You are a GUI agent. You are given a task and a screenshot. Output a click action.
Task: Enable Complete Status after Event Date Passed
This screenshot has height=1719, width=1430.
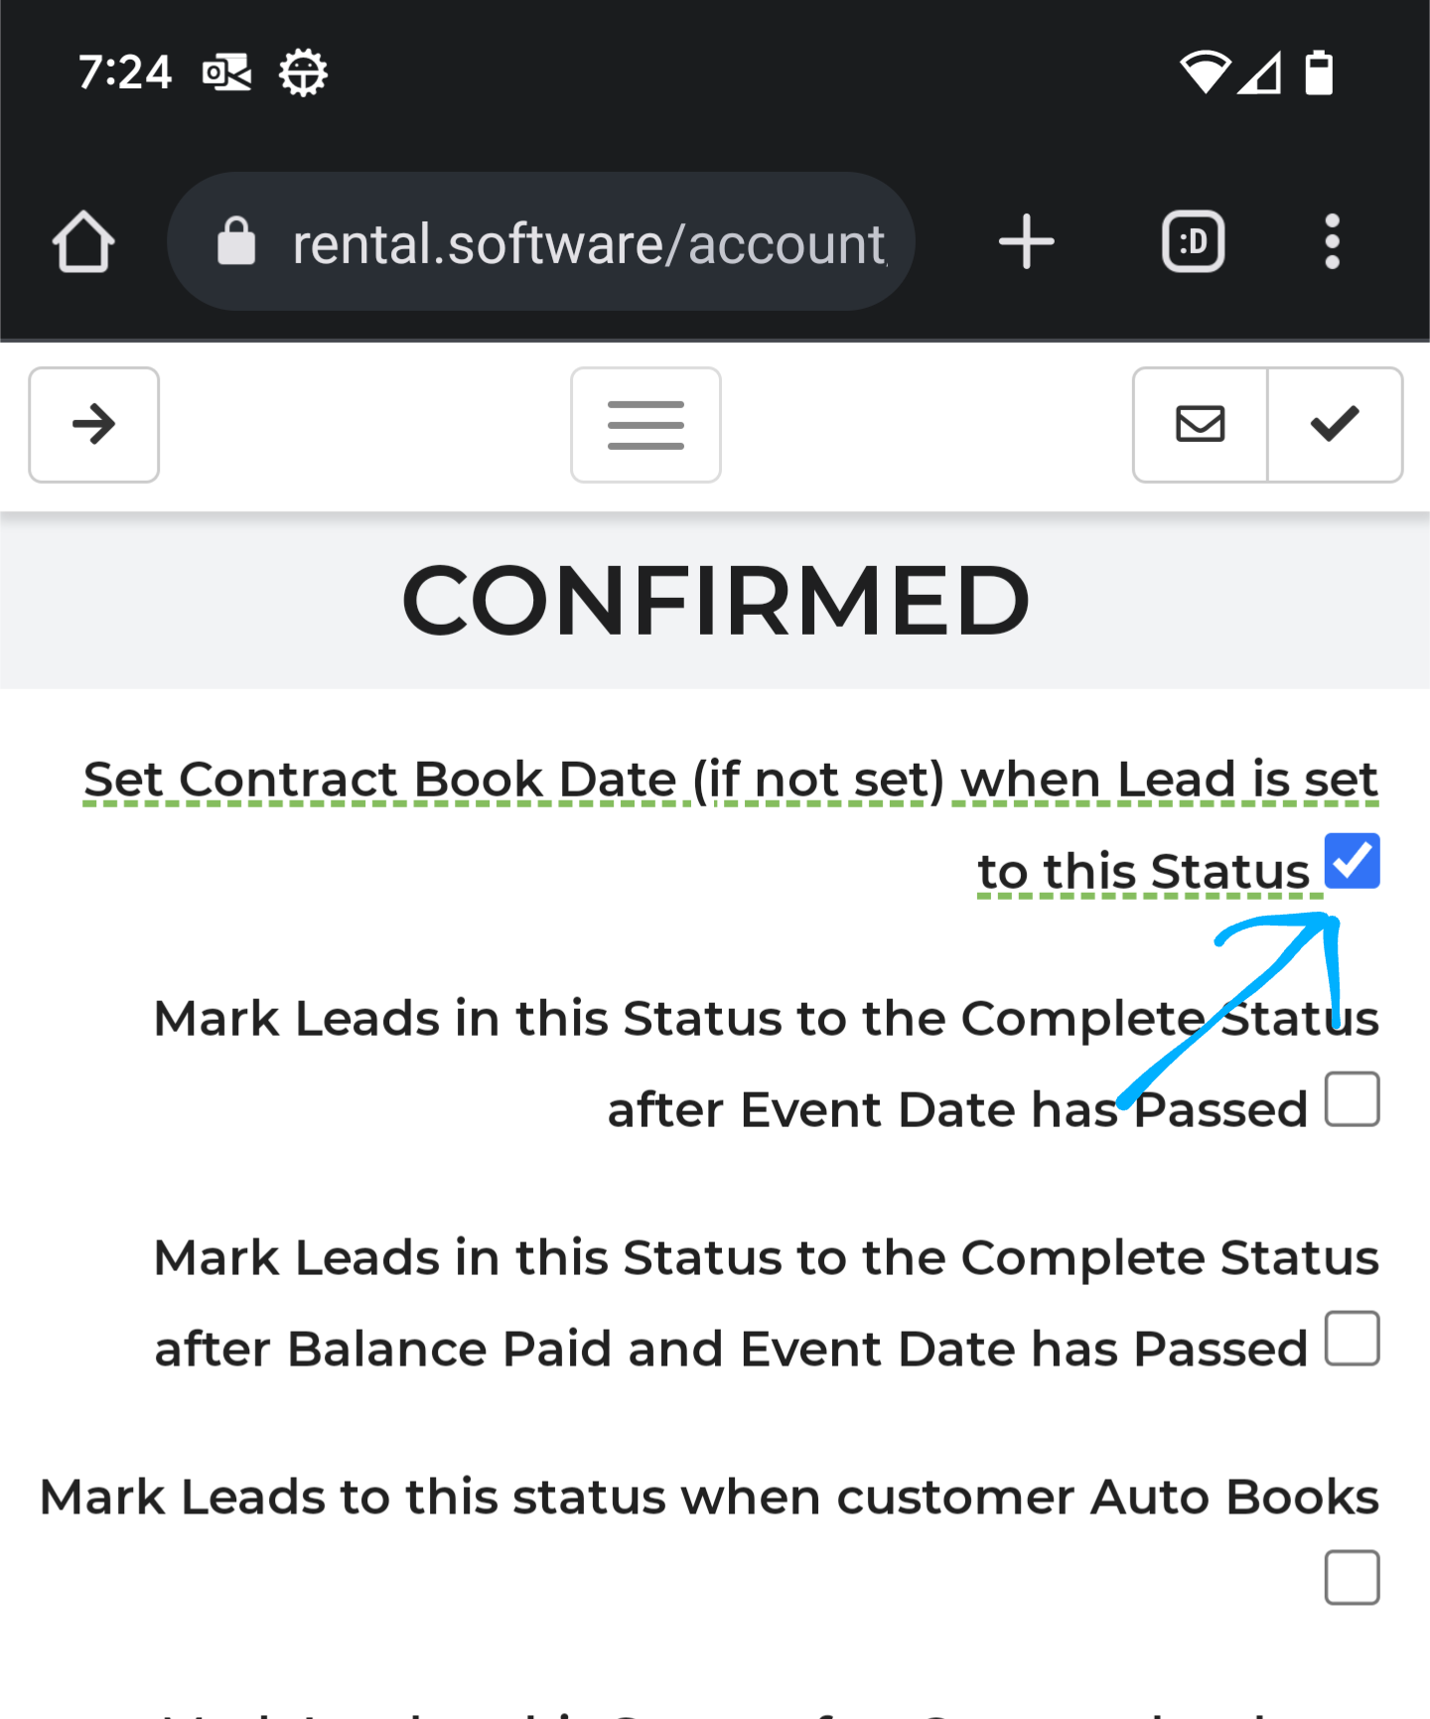1352,1099
